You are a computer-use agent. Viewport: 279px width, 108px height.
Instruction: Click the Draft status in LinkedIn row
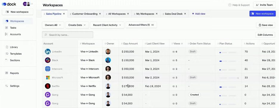(193, 52)
